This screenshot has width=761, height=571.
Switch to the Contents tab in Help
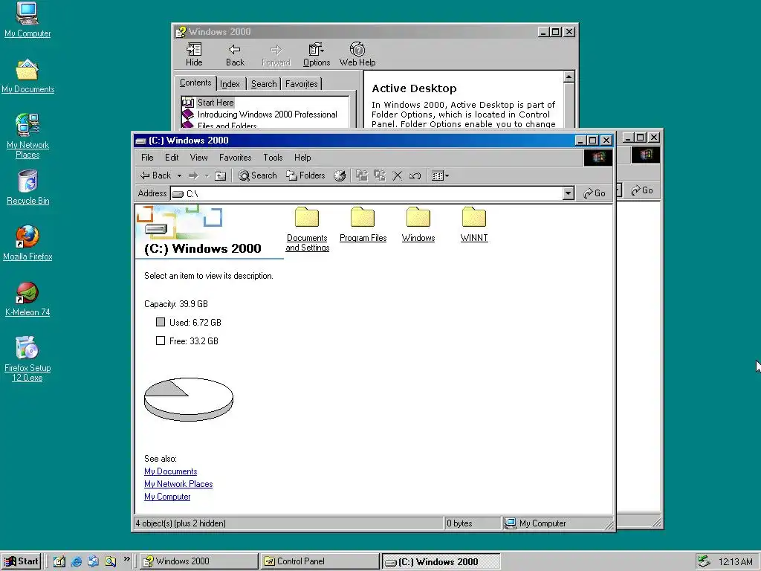[195, 83]
